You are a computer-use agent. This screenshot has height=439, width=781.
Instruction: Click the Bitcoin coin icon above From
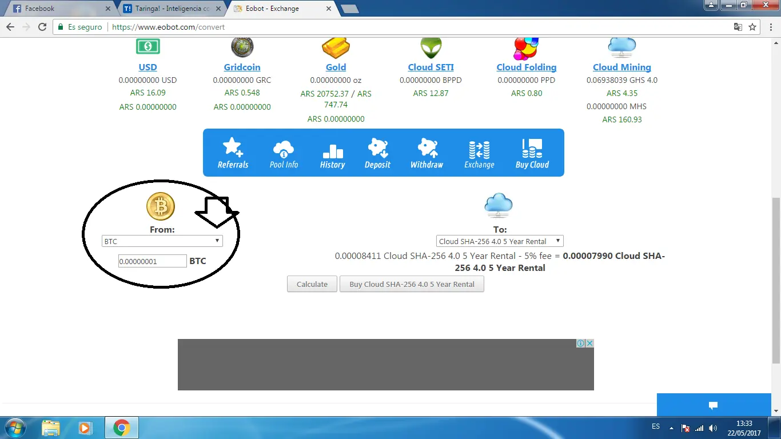click(161, 206)
